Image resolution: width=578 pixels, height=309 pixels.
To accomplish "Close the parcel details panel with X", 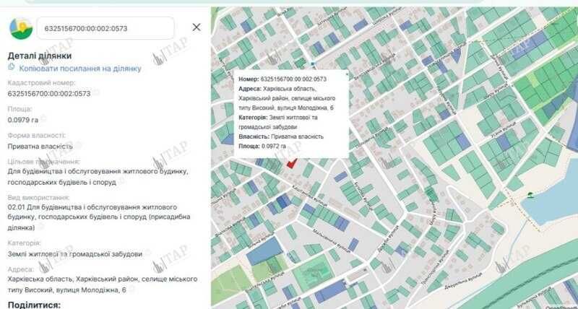I will (197, 27).
